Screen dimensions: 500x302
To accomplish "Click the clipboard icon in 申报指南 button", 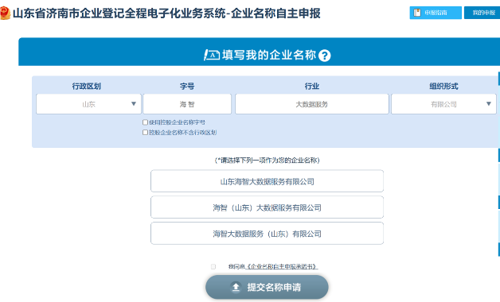I will click(417, 13).
